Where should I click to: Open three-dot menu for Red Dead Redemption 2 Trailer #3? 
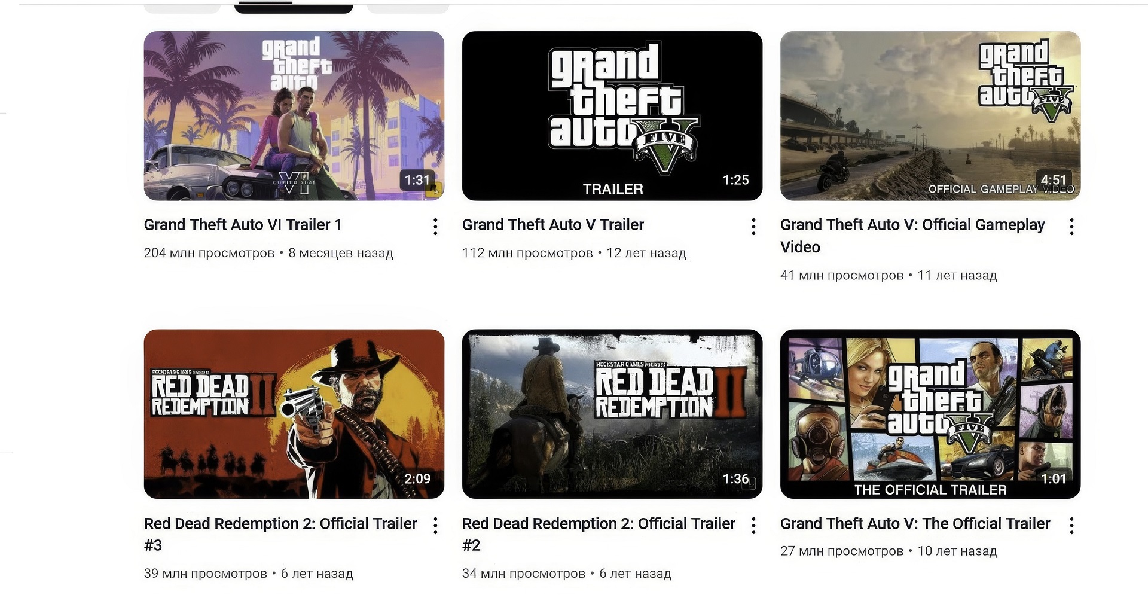(x=435, y=526)
